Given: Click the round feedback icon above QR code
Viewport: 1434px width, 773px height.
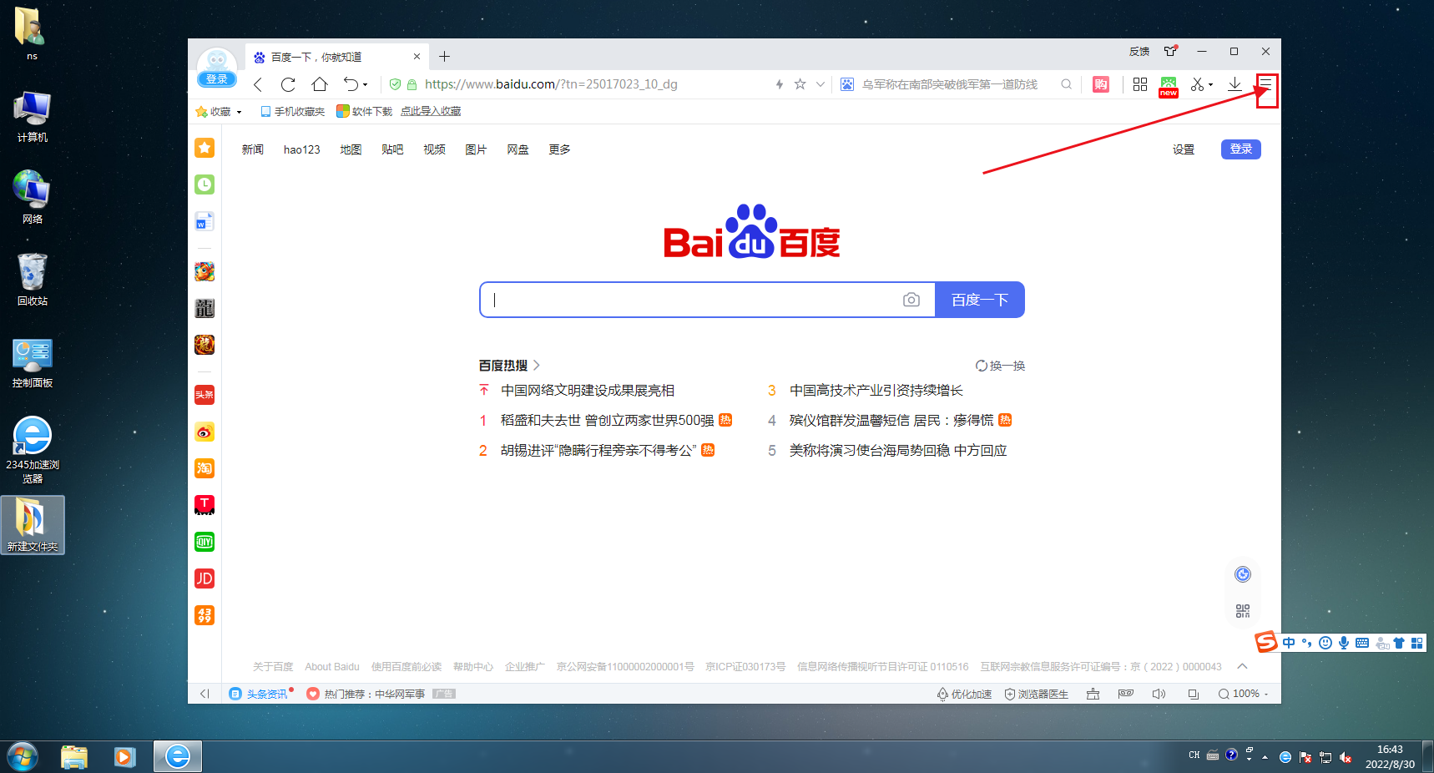Looking at the screenshot, I should (1243, 574).
